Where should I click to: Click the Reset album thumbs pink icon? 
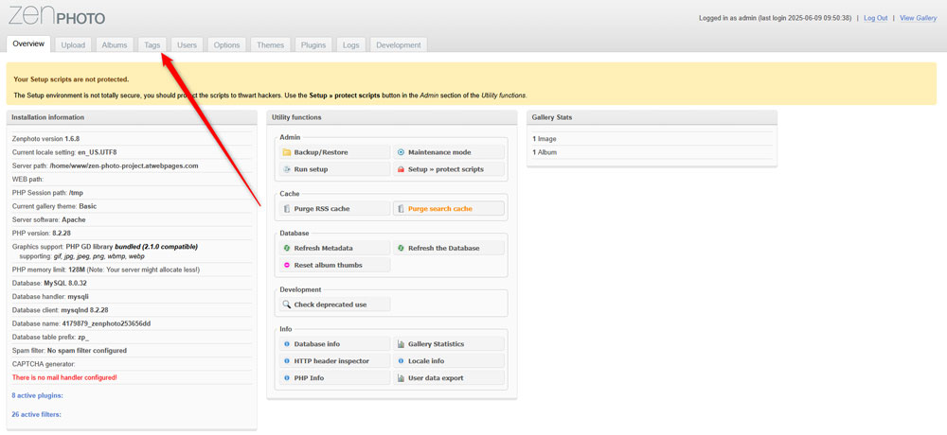point(287,265)
